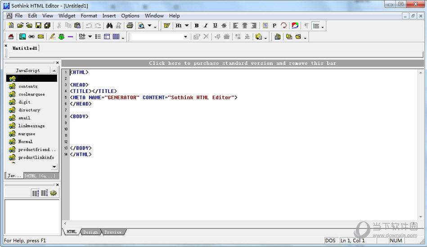Click the green money bag icon

pos(61,37)
